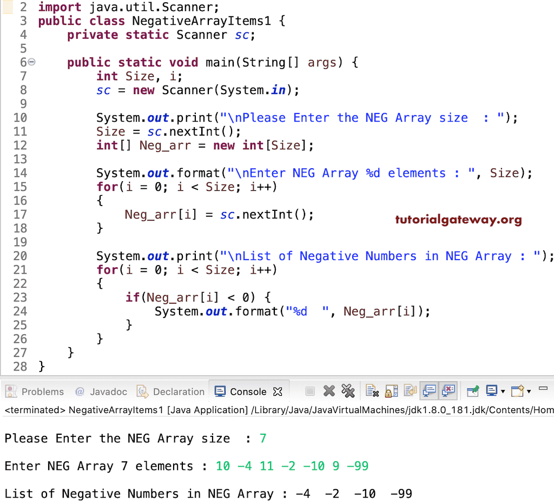Click line number 14 in the editor
This screenshot has width=554, height=504.
coord(21,173)
